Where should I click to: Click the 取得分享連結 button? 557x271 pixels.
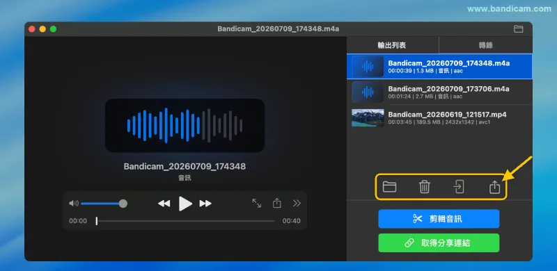coord(439,243)
